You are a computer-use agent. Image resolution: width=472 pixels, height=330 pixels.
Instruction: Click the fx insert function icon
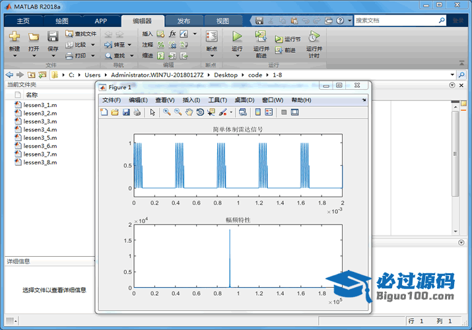pos(172,34)
